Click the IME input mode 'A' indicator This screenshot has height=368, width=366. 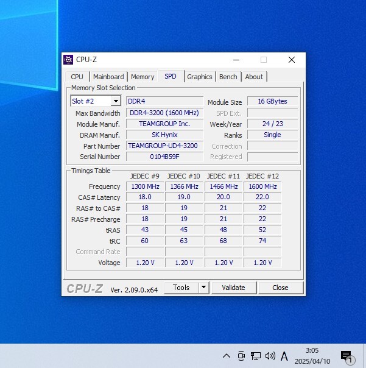click(x=284, y=356)
